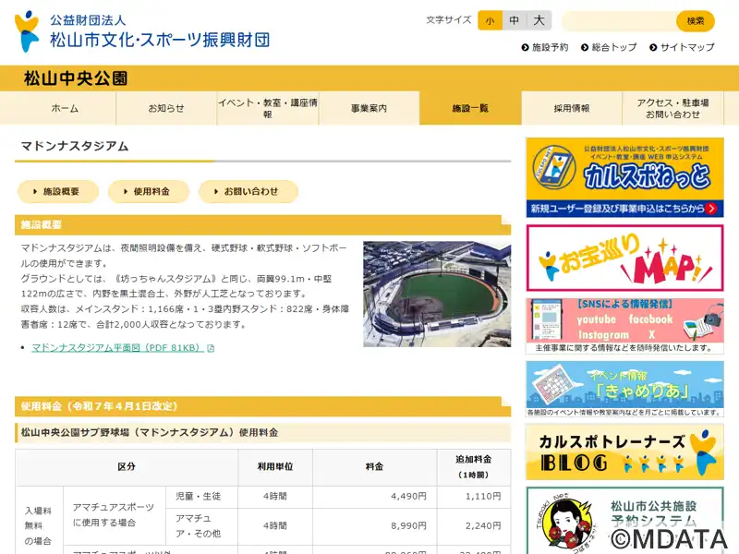Viewport: 739px width, 554px height.
Task: Click 松山中央公園サブ野球場 使用料金 subheading
Action: point(262,432)
